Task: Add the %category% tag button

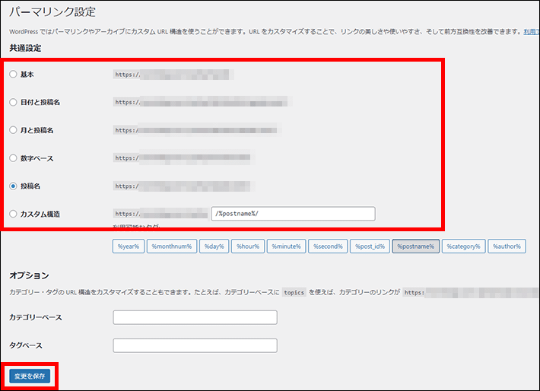Action: pyautogui.click(x=463, y=246)
